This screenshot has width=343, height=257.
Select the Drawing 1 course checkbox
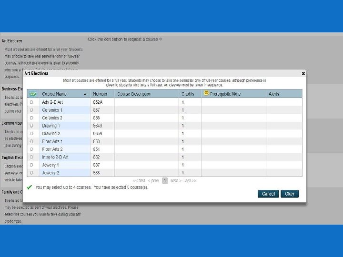(31, 126)
